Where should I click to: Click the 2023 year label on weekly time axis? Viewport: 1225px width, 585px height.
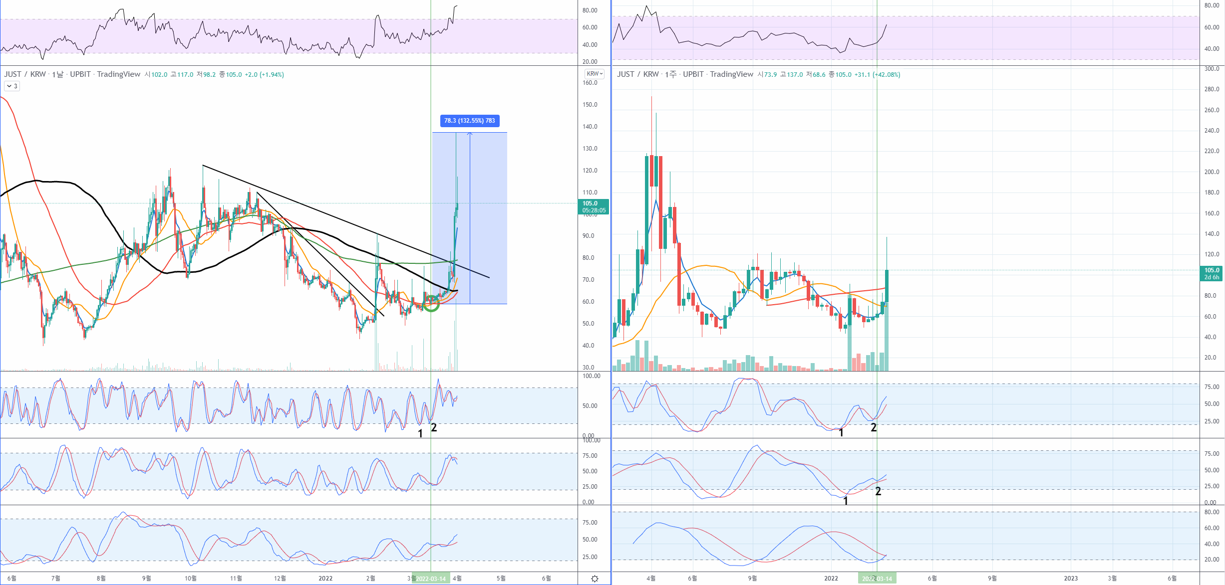click(x=1070, y=579)
